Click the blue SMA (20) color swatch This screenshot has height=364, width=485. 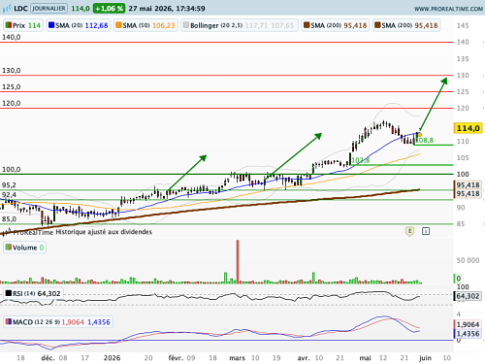pyautogui.click(x=51, y=25)
